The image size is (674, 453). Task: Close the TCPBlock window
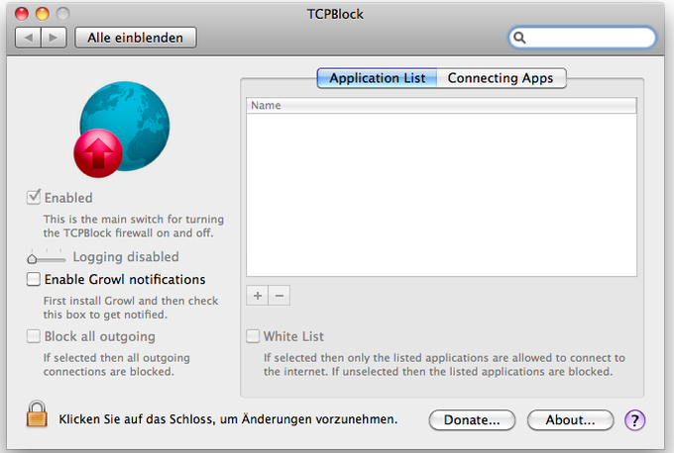tap(22, 14)
